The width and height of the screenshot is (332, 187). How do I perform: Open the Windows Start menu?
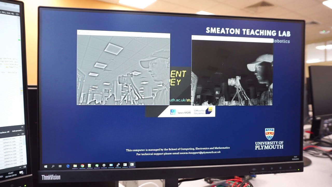[x=46, y=166]
